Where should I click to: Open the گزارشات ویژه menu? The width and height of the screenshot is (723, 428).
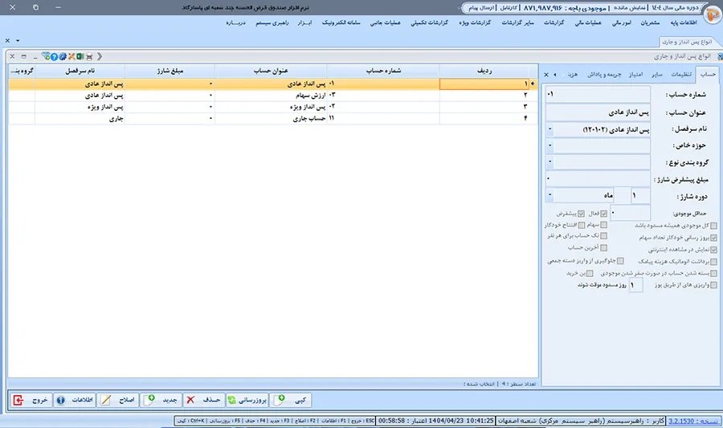(475, 22)
